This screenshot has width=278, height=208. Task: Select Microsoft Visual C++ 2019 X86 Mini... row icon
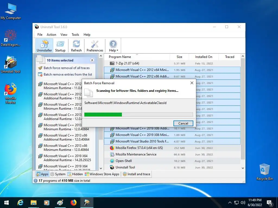coord(112,135)
